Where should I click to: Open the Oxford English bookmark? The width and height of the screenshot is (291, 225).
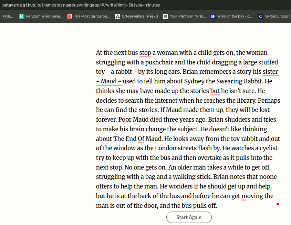274,16
